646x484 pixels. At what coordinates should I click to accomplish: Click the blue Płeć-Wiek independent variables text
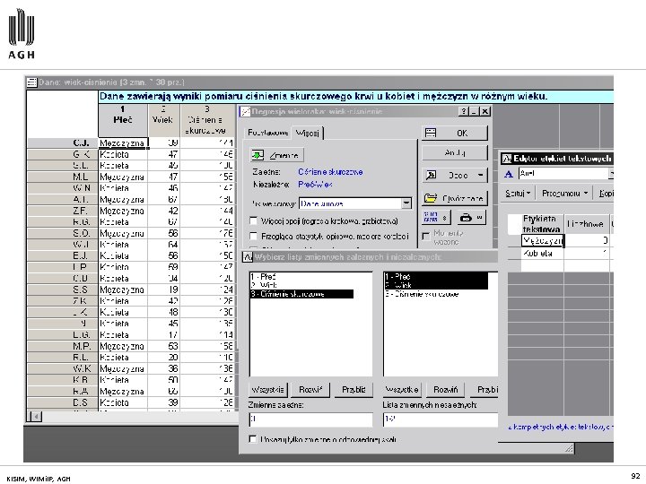point(315,185)
